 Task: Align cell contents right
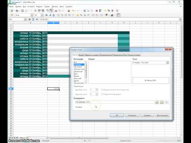(x=66, y=15)
